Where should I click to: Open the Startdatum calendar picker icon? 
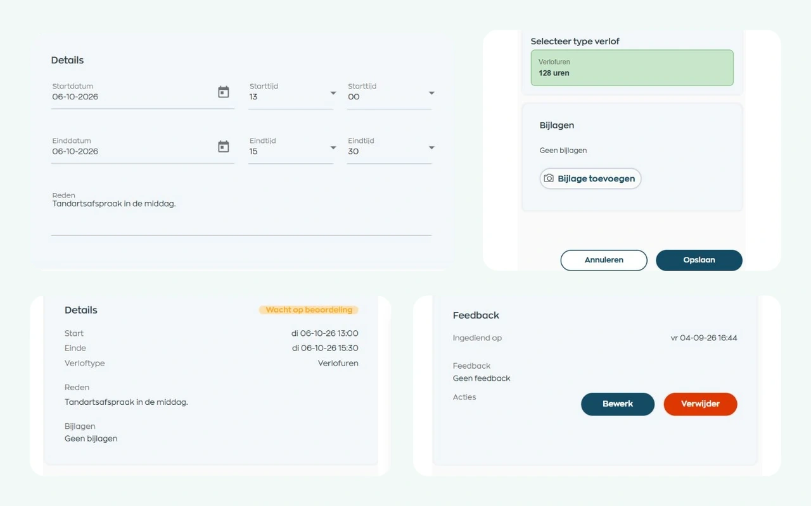(224, 92)
